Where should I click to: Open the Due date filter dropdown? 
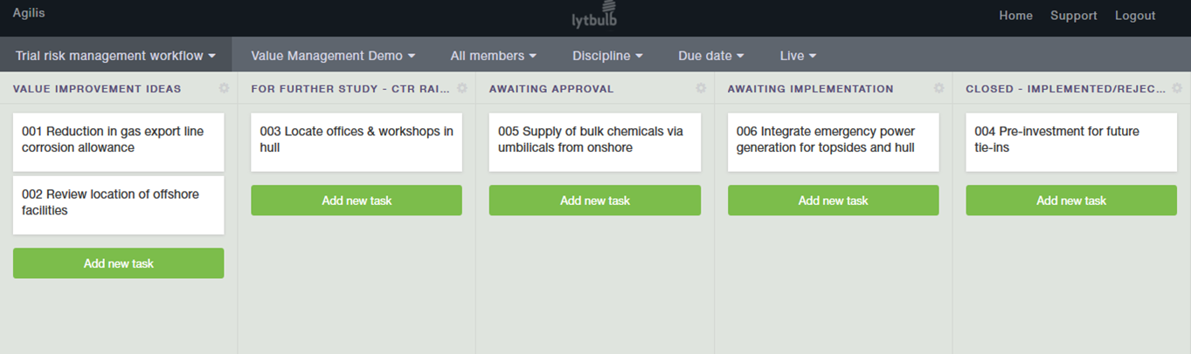pos(710,56)
